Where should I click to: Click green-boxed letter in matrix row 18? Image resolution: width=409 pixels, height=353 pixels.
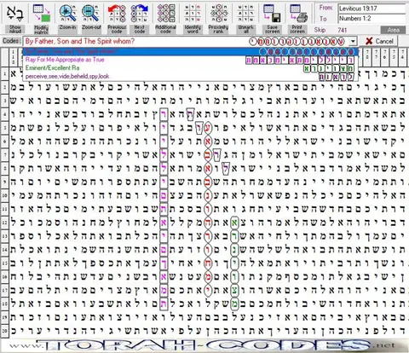pyautogui.click(x=234, y=304)
